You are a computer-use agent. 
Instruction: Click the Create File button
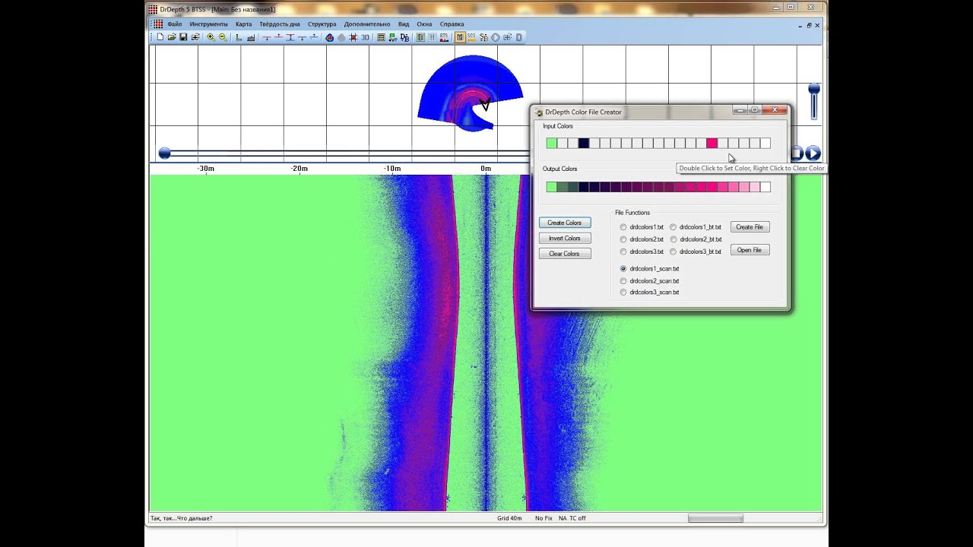pyautogui.click(x=750, y=227)
